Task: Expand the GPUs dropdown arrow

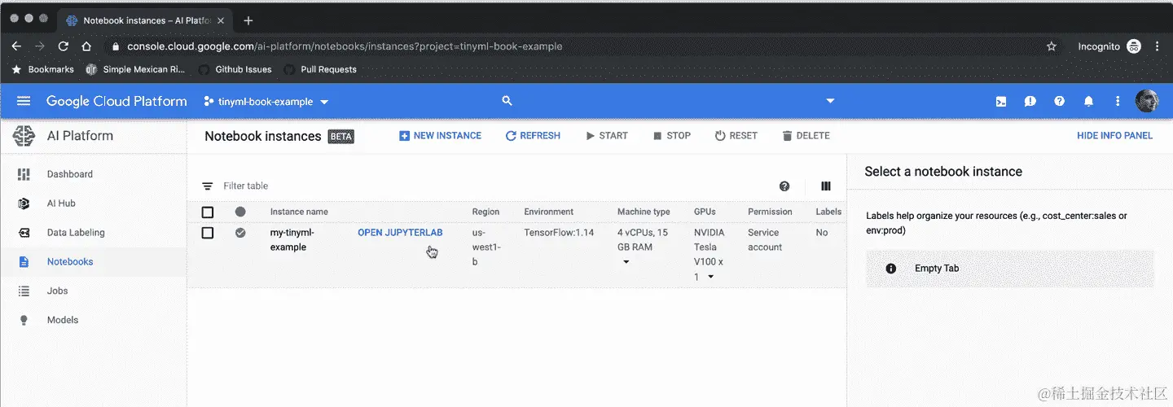Action: pyautogui.click(x=710, y=277)
